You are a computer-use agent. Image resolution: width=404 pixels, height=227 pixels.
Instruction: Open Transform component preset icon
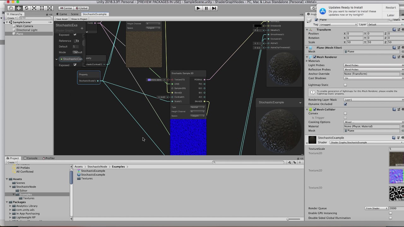point(398,30)
